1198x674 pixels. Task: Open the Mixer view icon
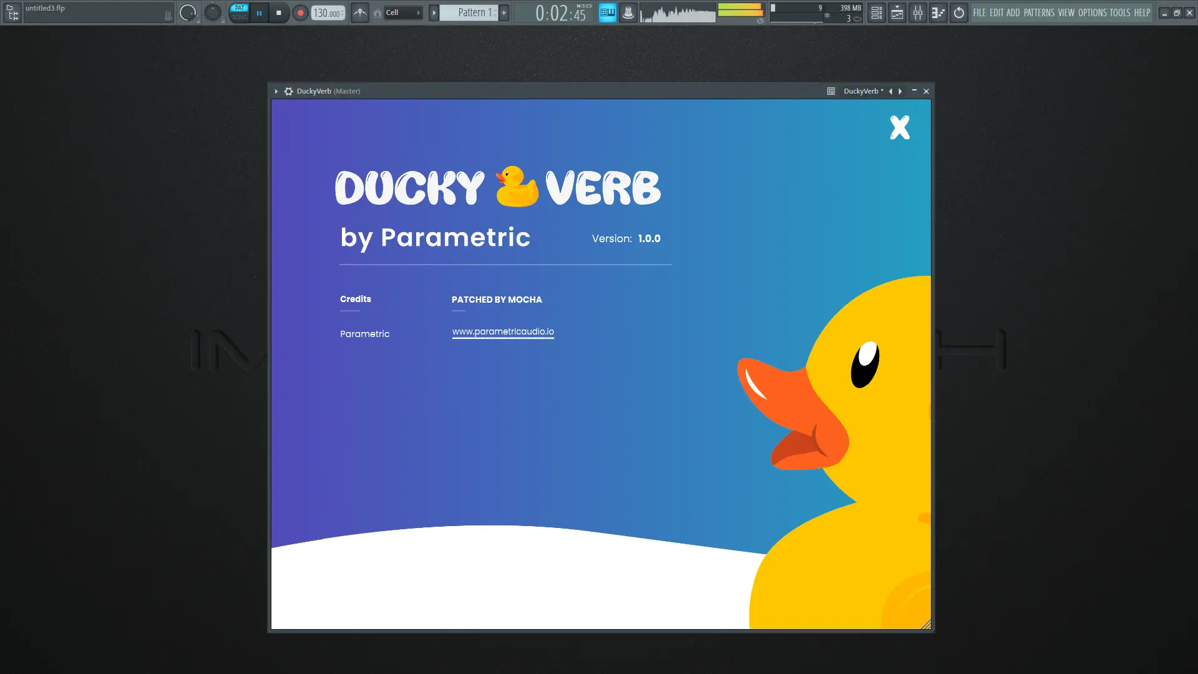pyautogui.click(x=917, y=12)
